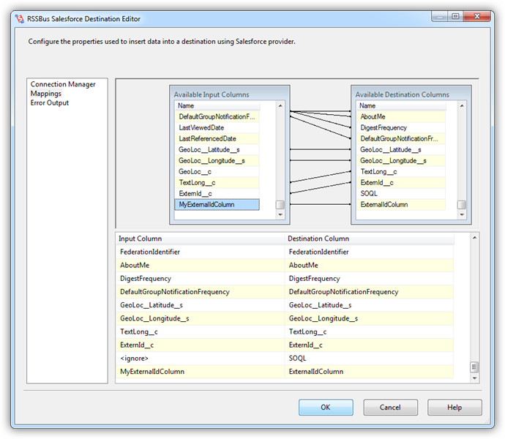
Task: Click ExternalIdColumn destination cell in mapping grid
Action: 370,372
